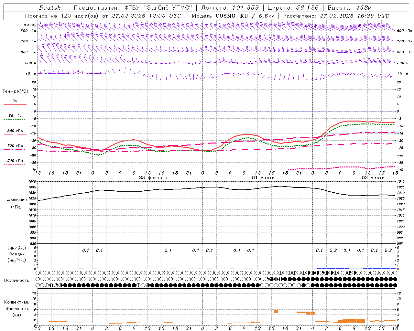Click the '(км)' convective height unit
Viewport: 414px width, 331px height.
tap(17, 315)
